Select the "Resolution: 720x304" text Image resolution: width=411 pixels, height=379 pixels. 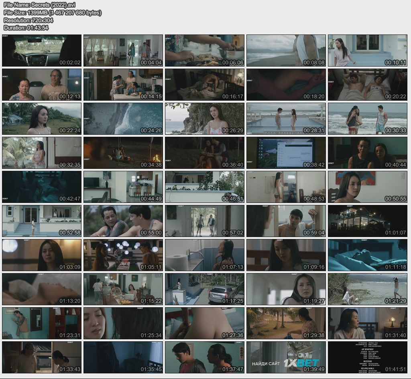[x=28, y=20]
